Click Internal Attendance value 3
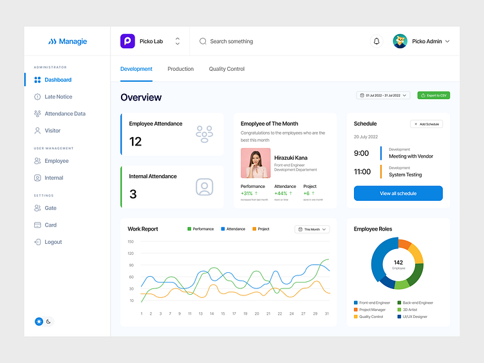This screenshot has width=484, height=363. (133, 194)
